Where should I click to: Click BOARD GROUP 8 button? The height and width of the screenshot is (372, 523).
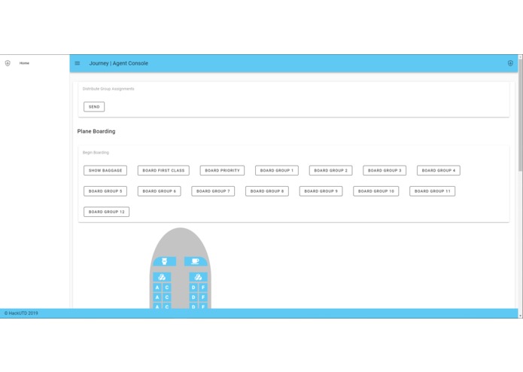coord(267,191)
